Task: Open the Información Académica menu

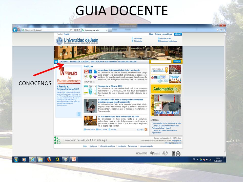Action: tap(79, 62)
